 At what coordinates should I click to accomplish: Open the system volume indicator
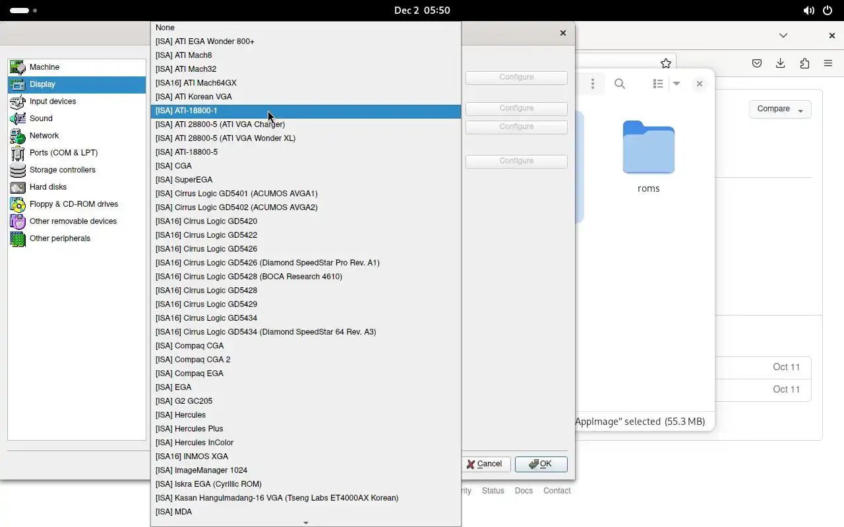pyautogui.click(x=808, y=11)
